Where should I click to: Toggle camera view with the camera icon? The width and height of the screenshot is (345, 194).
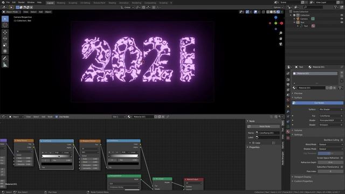(x=280, y=44)
